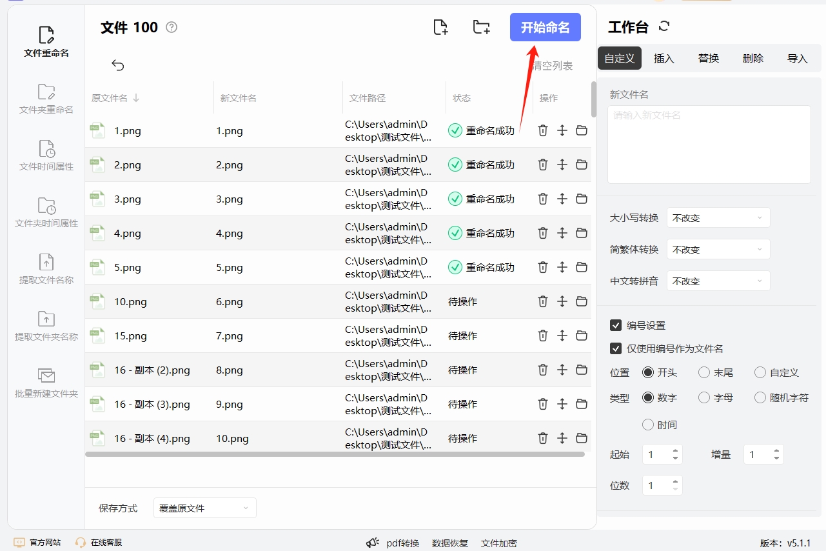826x551 pixels.
Task: Select the 自定义 position radio button
Action: [760, 372]
